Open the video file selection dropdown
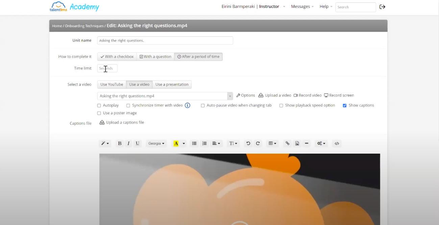The width and height of the screenshot is (439, 225). point(165,96)
